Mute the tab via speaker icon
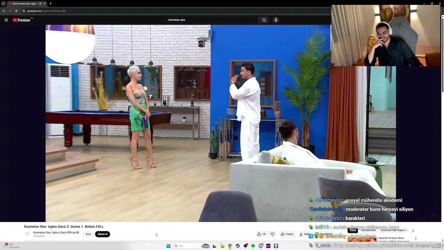This screenshot has width=444, height=250. coord(40,3)
